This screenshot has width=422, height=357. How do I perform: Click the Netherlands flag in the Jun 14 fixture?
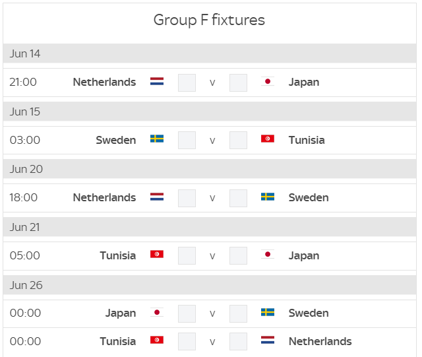pos(157,81)
